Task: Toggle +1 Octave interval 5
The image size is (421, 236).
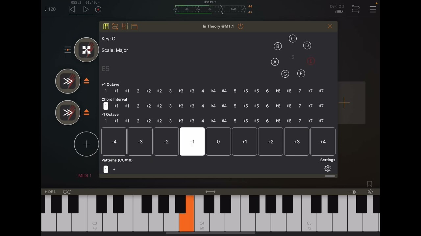Action: [x=235, y=91]
